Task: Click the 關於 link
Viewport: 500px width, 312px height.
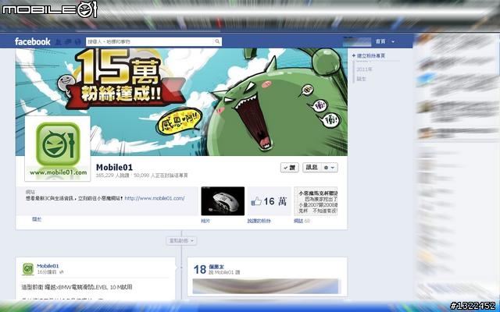Action: click(37, 219)
